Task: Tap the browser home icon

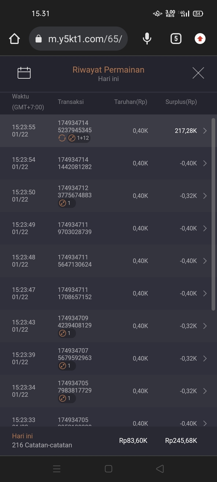Action: pyautogui.click(x=14, y=39)
